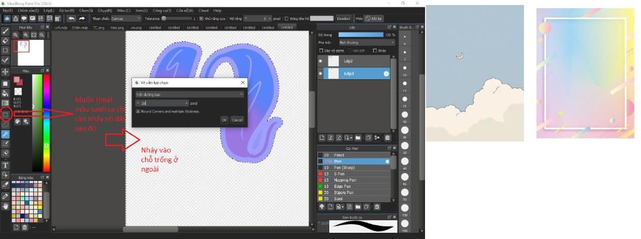
Task: Click the pixel width input field in dialog
Action: pyautogui.click(x=162, y=103)
